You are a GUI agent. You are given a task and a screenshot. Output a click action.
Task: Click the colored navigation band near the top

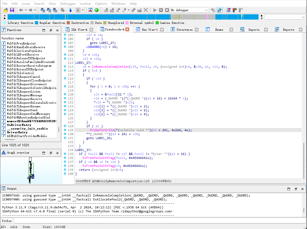click(132, 16)
